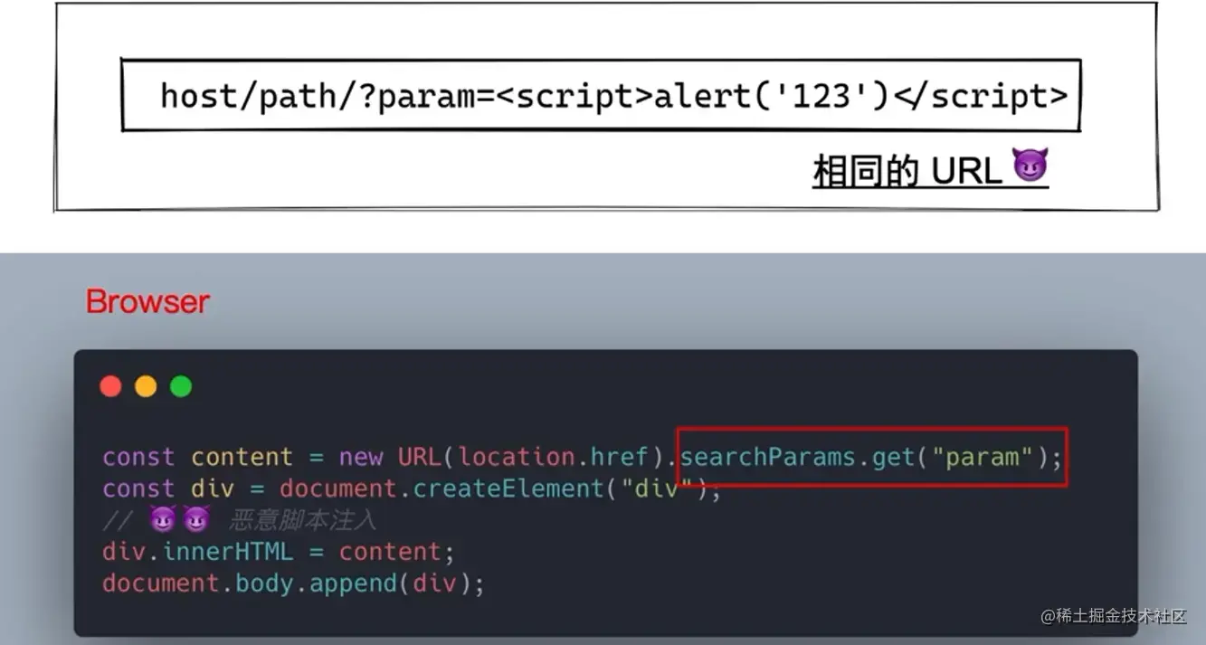This screenshot has width=1206, height=645.
Task: Click the div.innerHTML = content line
Action: [x=276, y=551]
